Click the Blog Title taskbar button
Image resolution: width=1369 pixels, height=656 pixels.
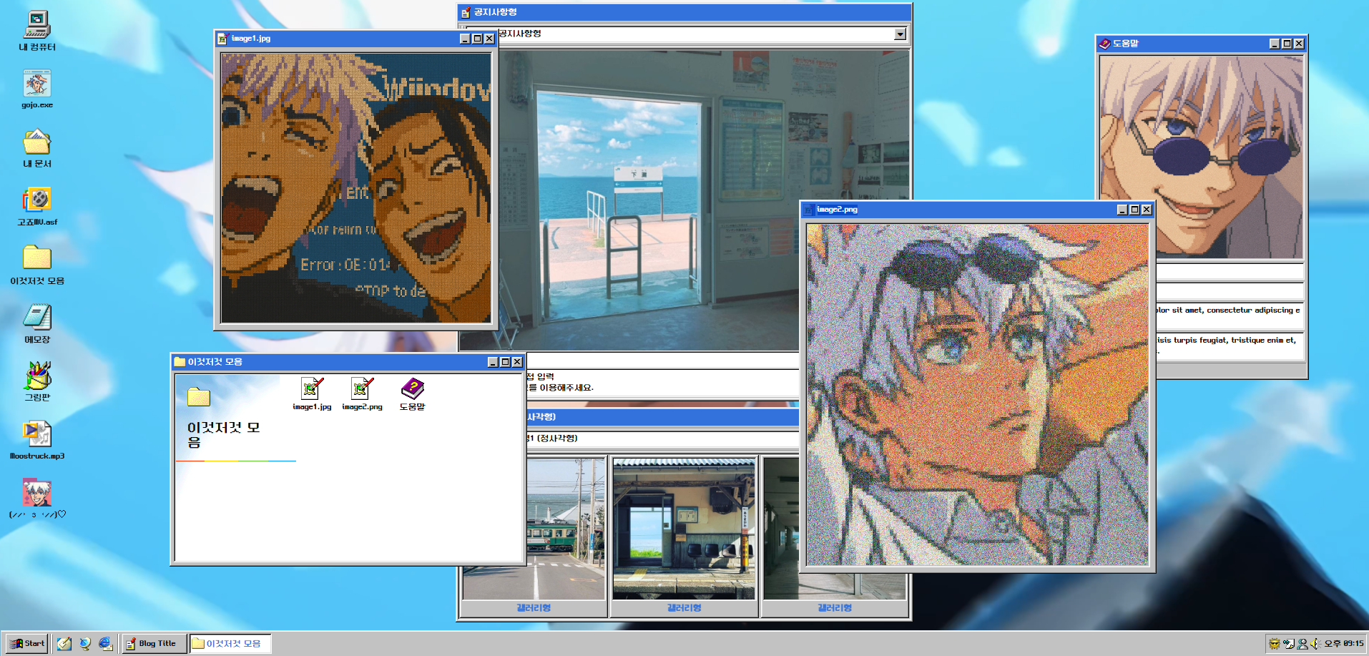click(x=154, y=643)
